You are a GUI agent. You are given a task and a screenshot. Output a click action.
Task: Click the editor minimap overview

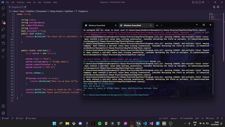216,16
